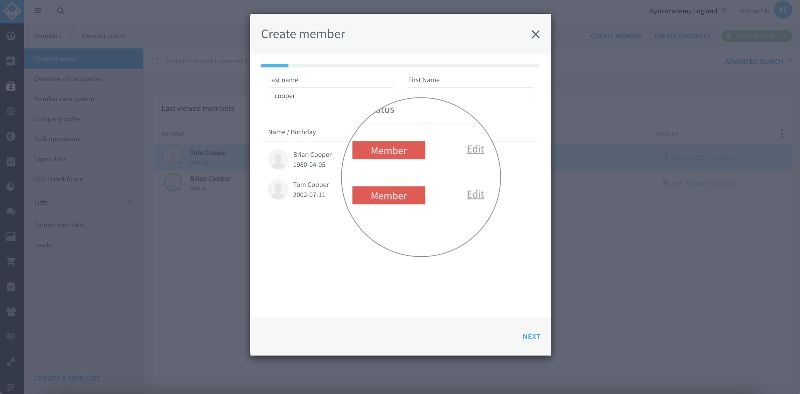Image resolution: width=800 pixels, height=394 pixels.
Task: Open the chat bubbles sidebar icon
Action: 11,211
